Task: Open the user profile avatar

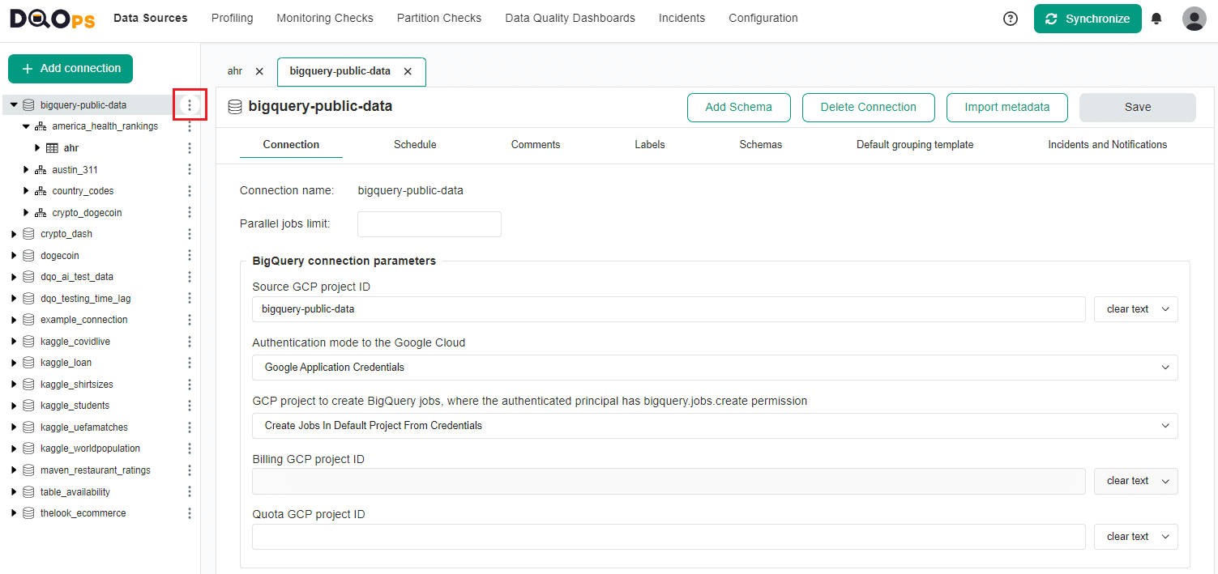Action: point(1194,19)
